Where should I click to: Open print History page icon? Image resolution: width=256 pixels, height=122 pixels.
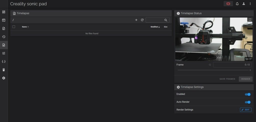[3, 37]
